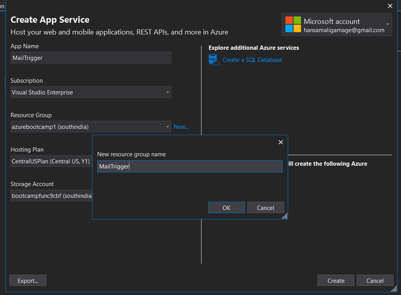Viewport: 401px width, 295px height.
Task: Cancel the new resource group dialog
Action: click(265, 208)
